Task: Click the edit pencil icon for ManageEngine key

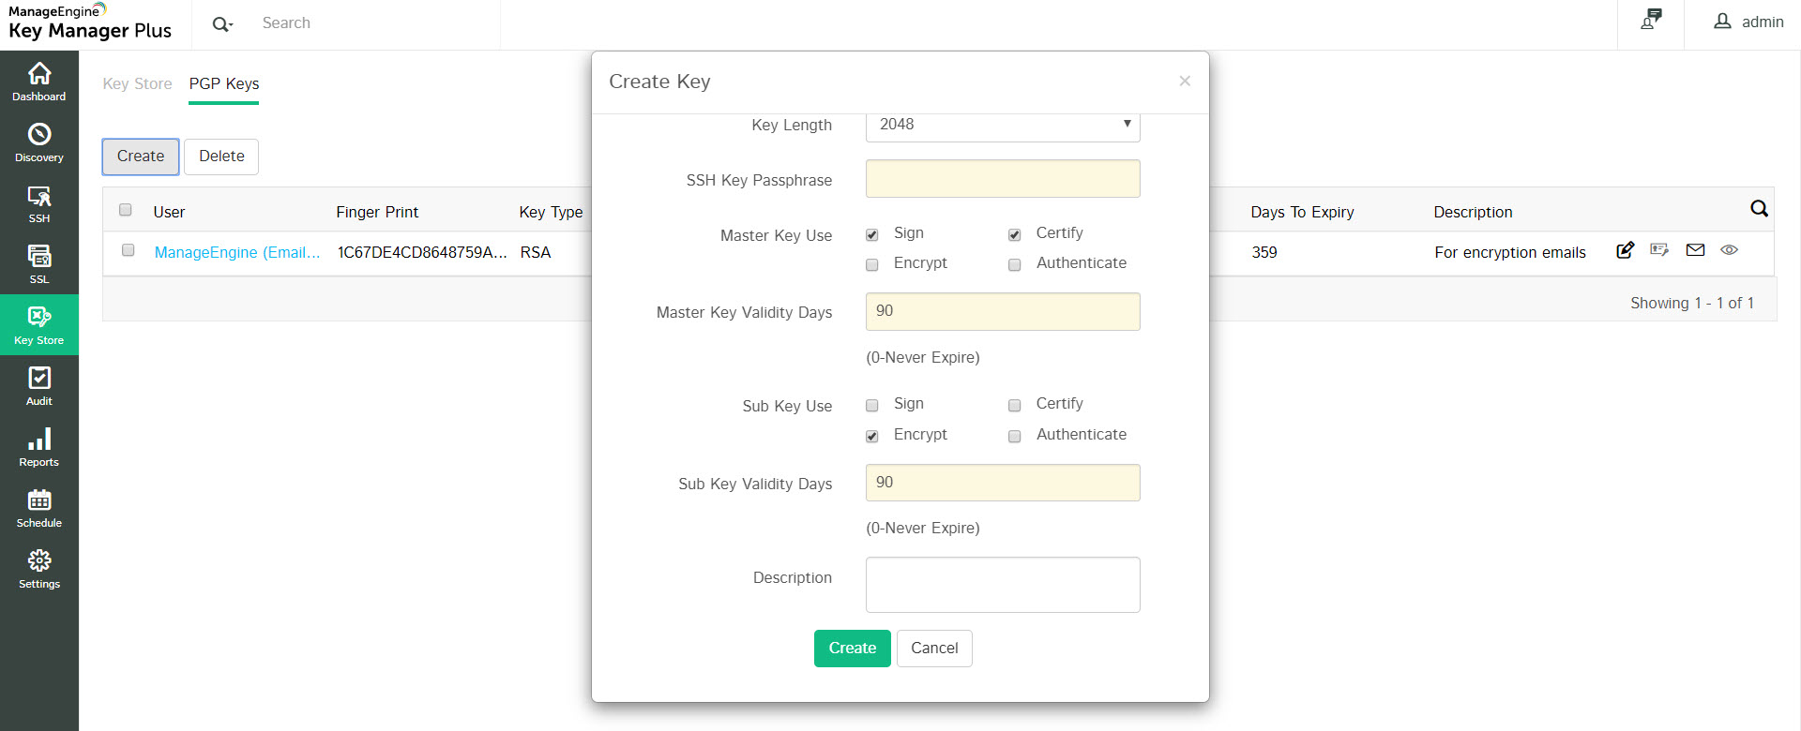Action: (x=1626, y=250)
